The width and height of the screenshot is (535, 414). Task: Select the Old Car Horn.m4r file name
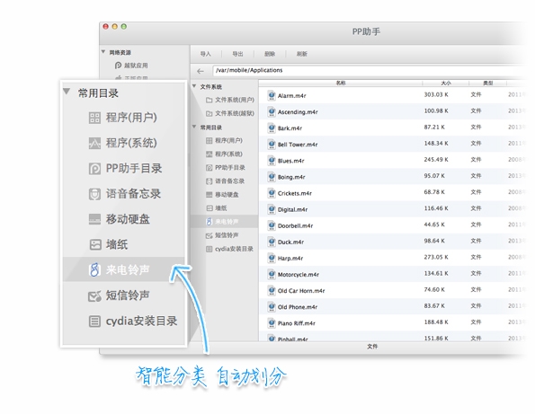pyautogui.click(x=301, y=291)
